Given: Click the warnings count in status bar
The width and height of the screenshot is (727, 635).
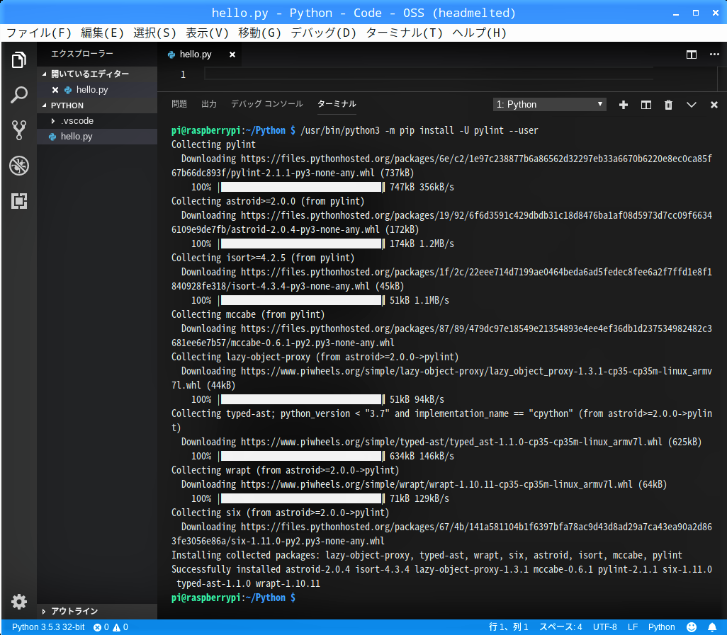Looking at the screenshot, I should coord(120,627).
